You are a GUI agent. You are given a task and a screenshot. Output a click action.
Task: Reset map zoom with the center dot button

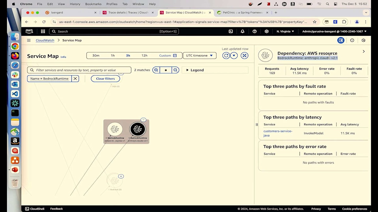166,70
